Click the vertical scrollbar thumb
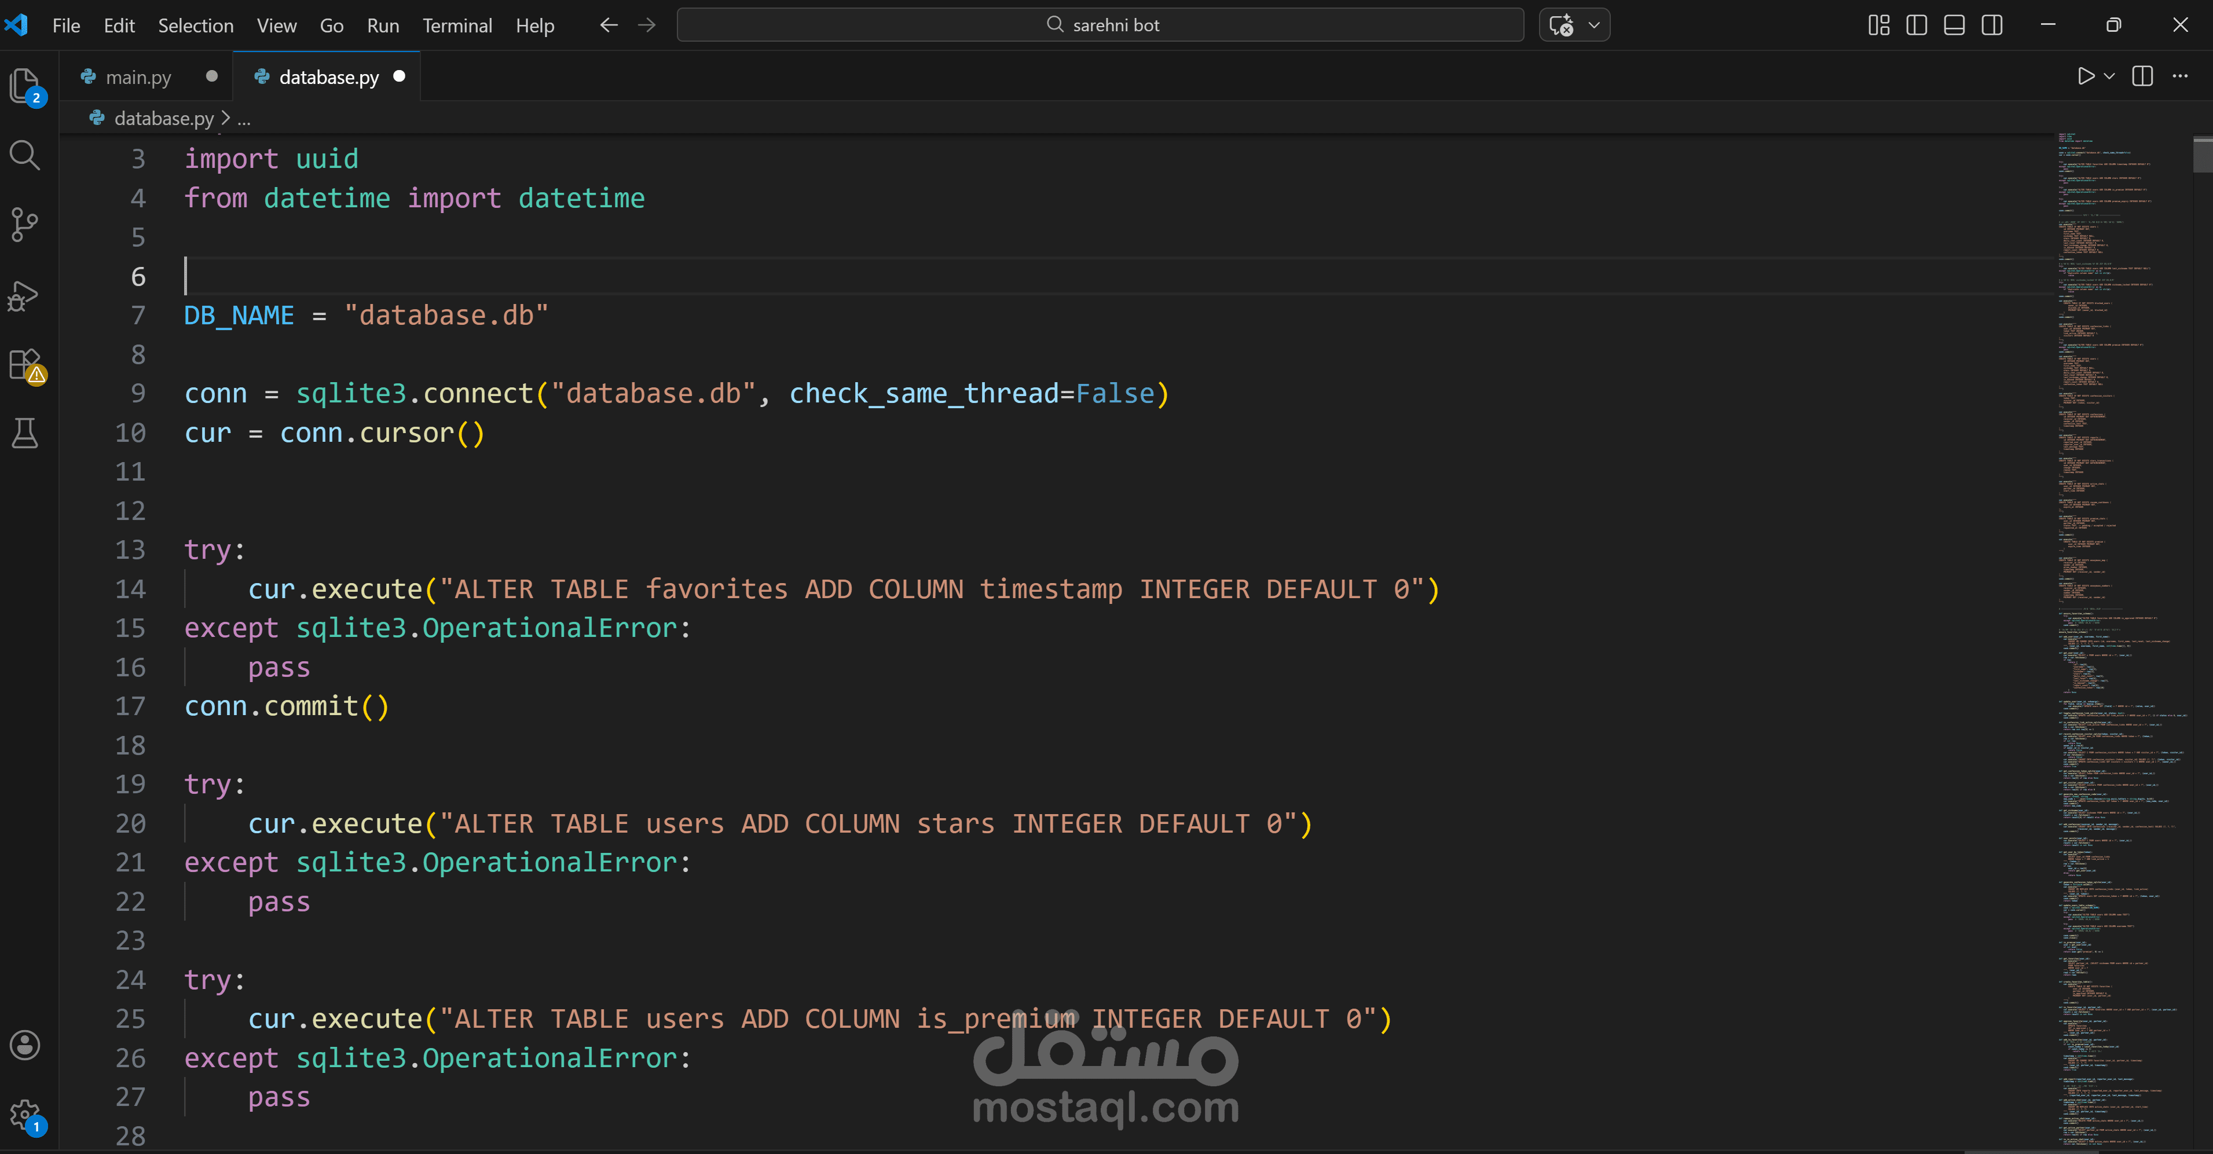The width and height of the screenshot is (2213, 1154). tap(2202, 155)
